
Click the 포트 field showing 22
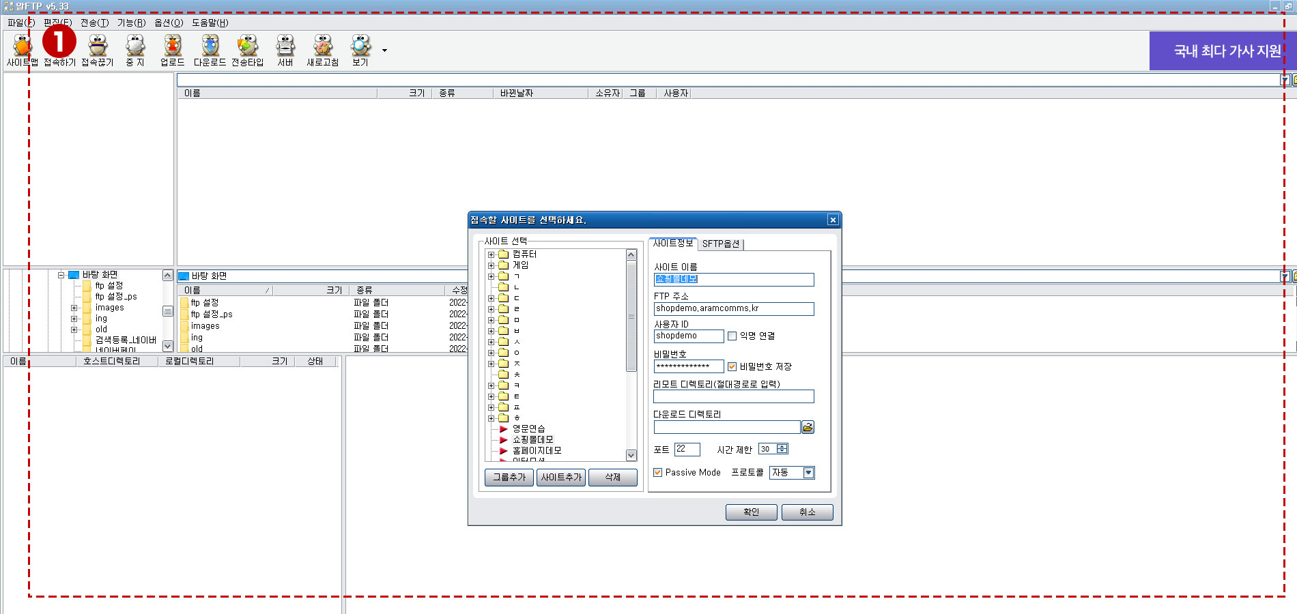(x=687, y=450)
